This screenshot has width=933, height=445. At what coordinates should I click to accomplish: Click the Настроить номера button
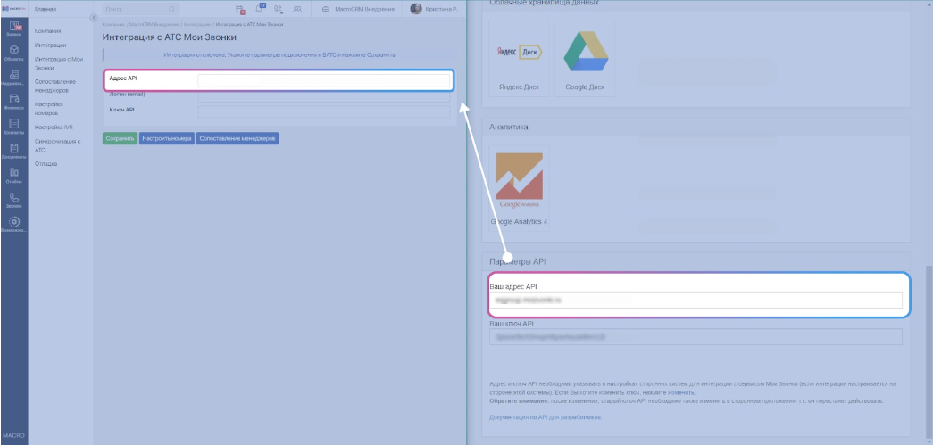[x=167, y=139]
